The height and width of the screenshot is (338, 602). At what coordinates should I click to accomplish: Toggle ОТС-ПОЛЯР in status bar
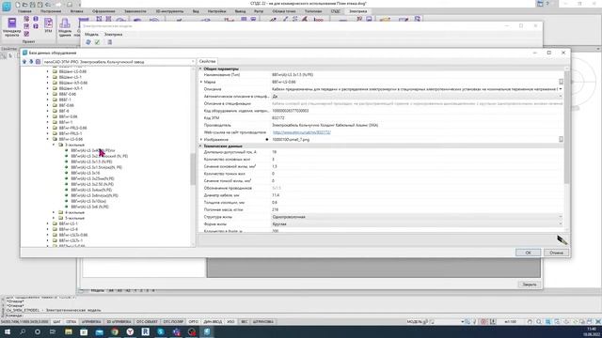click(173, 321)
